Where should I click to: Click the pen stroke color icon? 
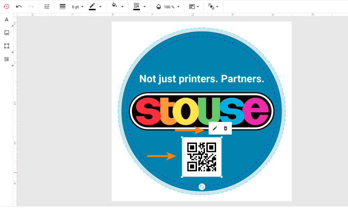point(92,7)
